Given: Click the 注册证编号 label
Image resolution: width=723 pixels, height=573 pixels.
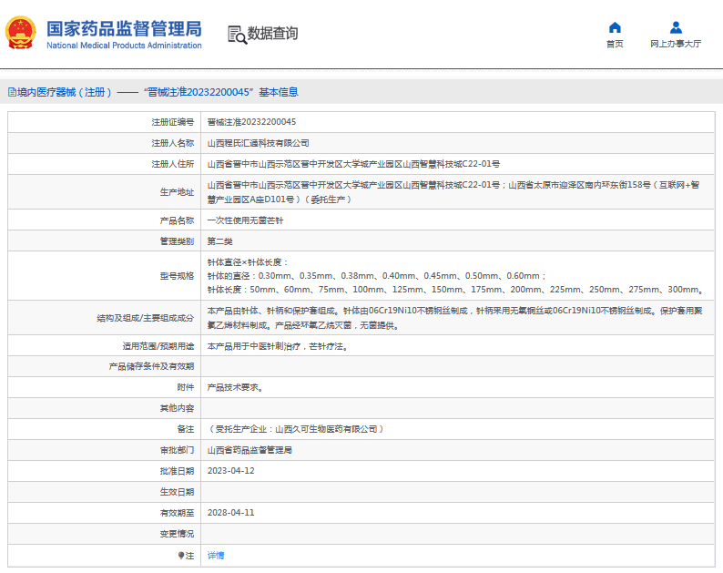Looking at the screenshot, I should (173, 122).
